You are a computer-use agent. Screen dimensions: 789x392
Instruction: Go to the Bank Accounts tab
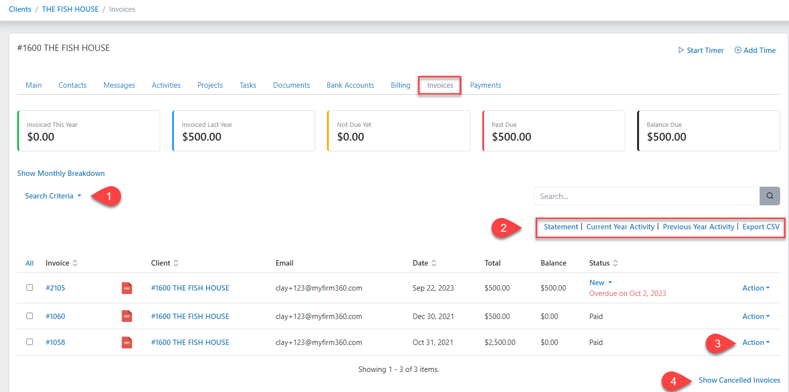(x=350, y=85)
